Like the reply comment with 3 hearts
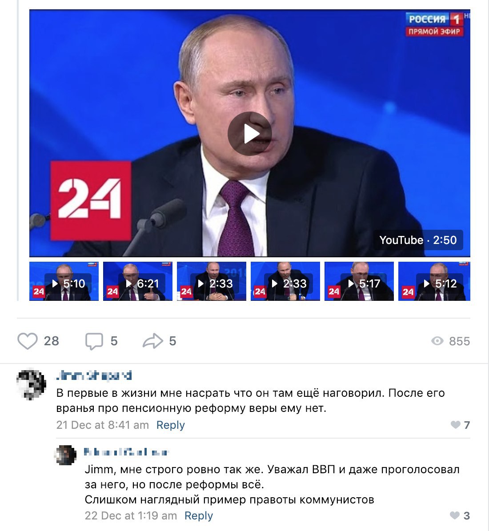The image size is (489, 531). click(455, 515)
